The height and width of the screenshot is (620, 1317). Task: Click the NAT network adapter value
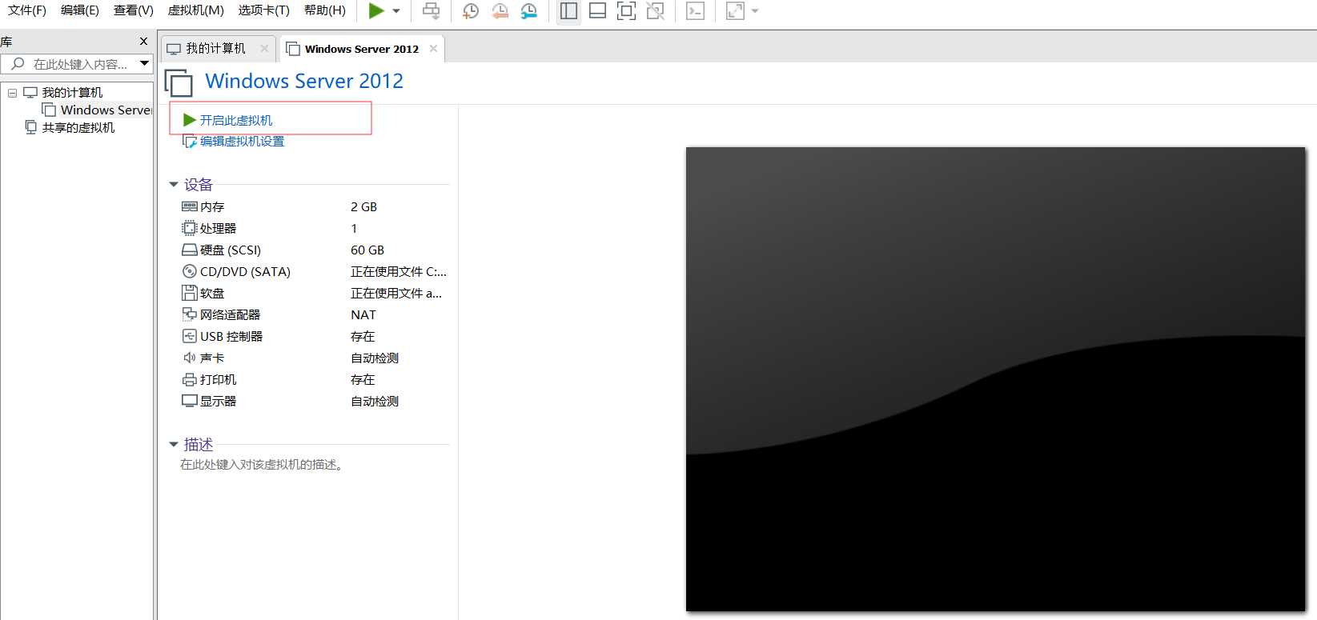click(x=363, y=314)
